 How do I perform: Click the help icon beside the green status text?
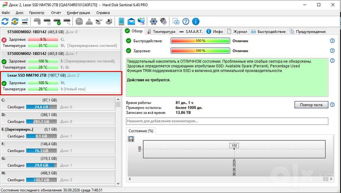(x=332, y=60)
